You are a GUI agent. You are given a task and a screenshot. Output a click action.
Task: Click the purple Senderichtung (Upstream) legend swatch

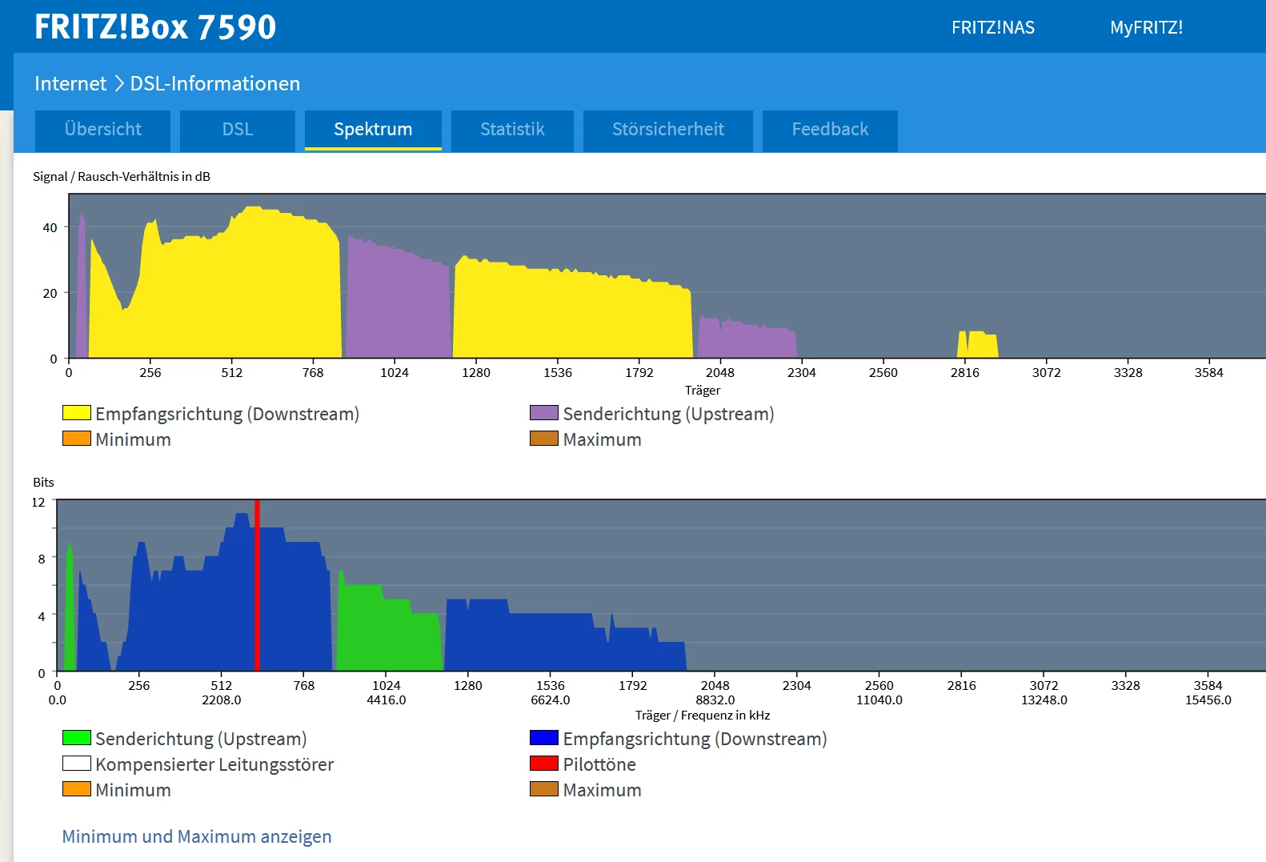544,413
